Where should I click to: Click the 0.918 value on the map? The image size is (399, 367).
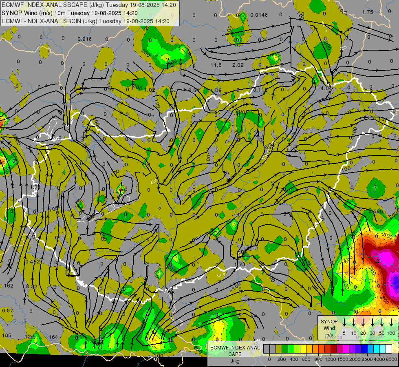click(84, 39)
